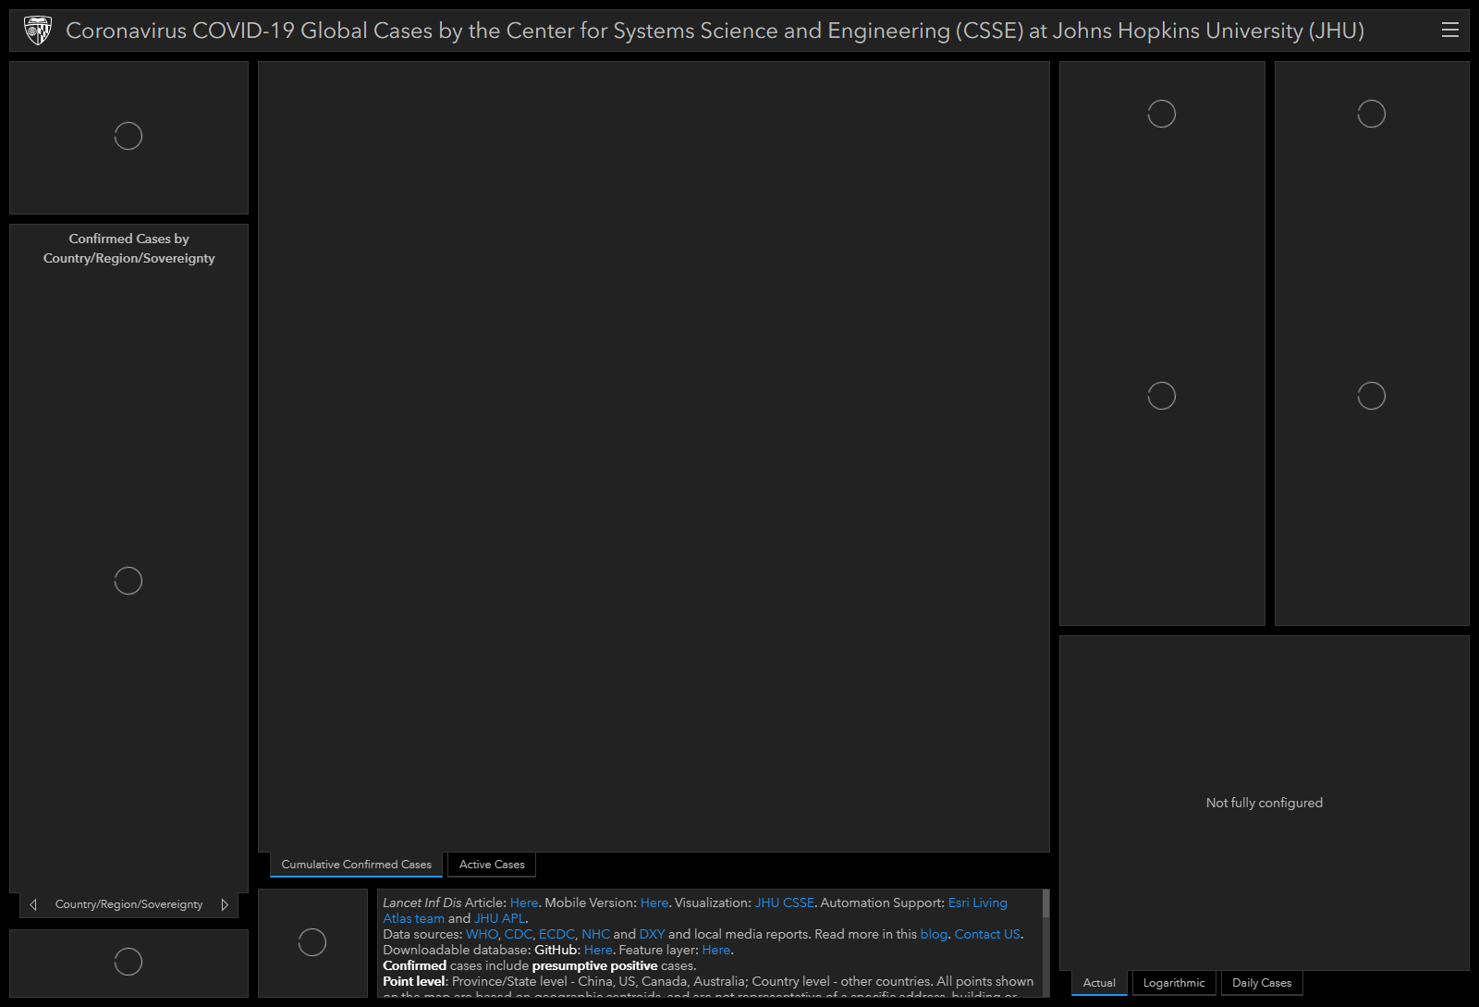Go to previous Country/Region/Sovereignty list

point(33,904)
